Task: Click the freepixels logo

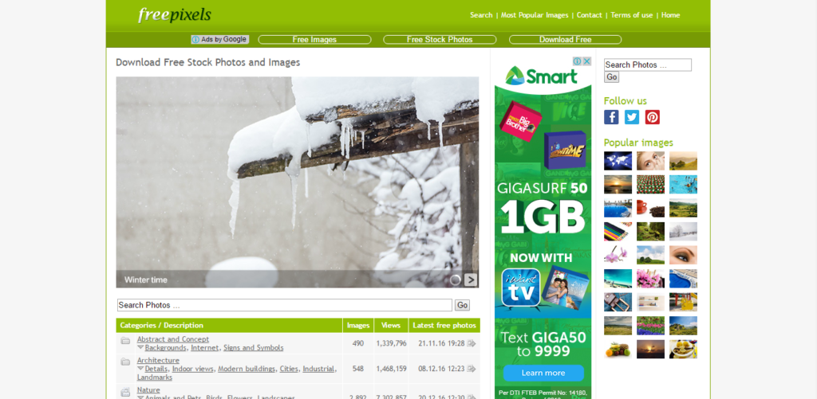Action: (175, 14)
